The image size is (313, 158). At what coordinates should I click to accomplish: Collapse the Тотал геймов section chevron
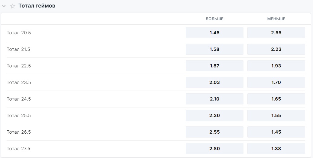(x=4, y=6)
